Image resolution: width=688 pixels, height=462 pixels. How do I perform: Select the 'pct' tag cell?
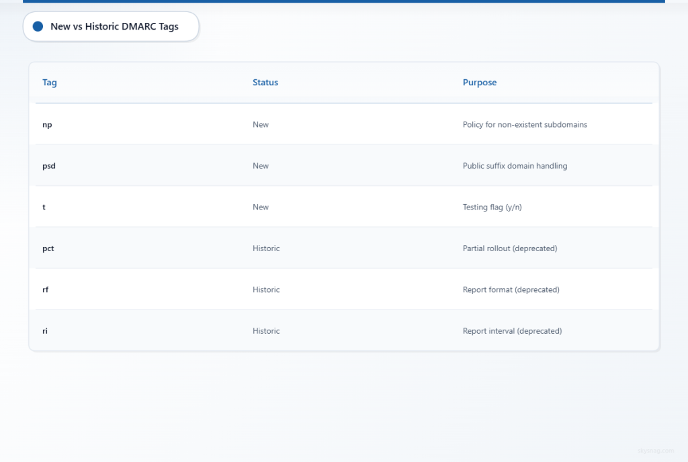(48, 248)
